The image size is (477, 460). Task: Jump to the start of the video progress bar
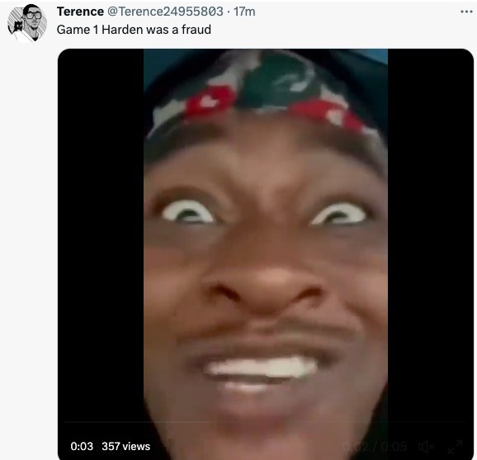coord(66,422)
